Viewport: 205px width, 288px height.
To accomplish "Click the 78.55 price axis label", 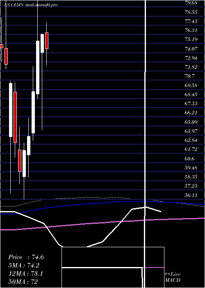I will (191, 12).
